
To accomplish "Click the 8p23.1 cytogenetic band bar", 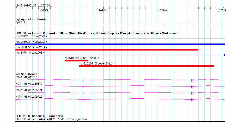I will [x=120, y=25].
